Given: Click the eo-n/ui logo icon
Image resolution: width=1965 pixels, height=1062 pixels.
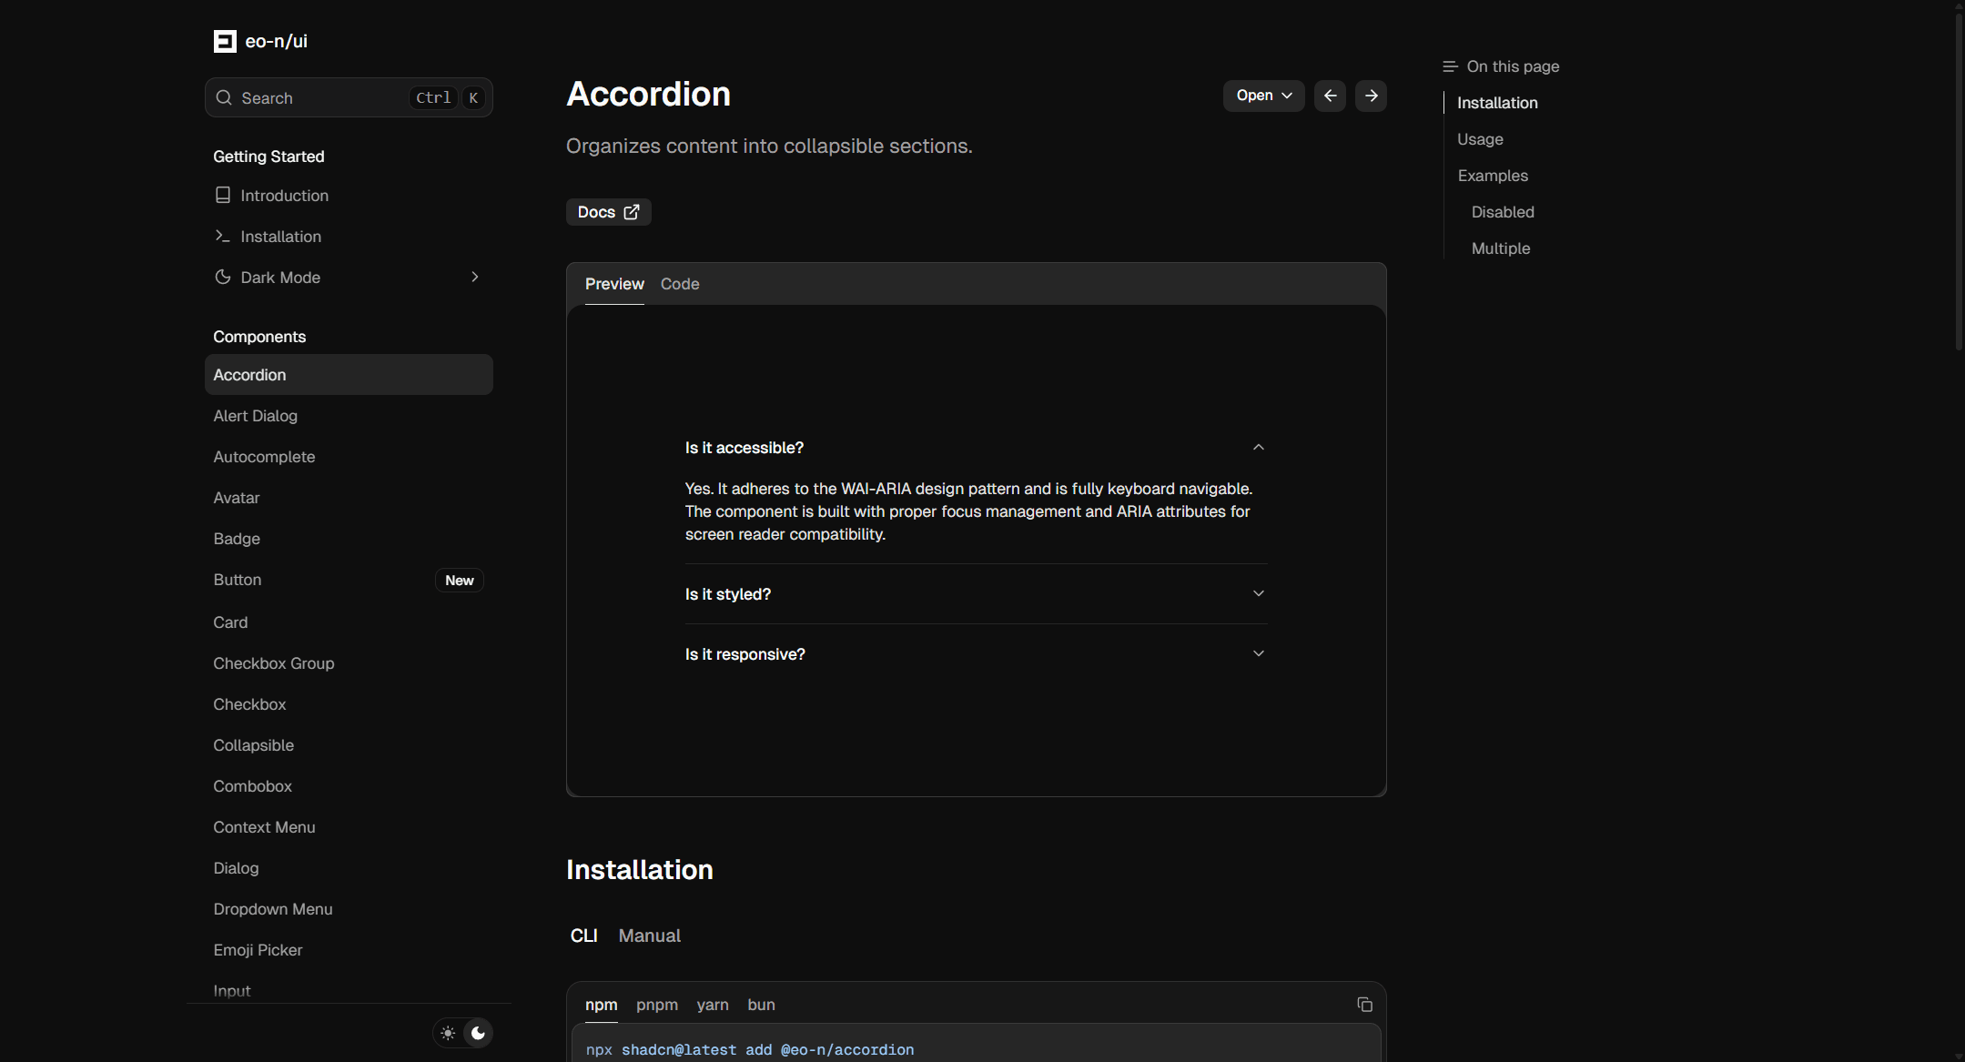Looking at the screenshot, I should (x=225, y=41).
